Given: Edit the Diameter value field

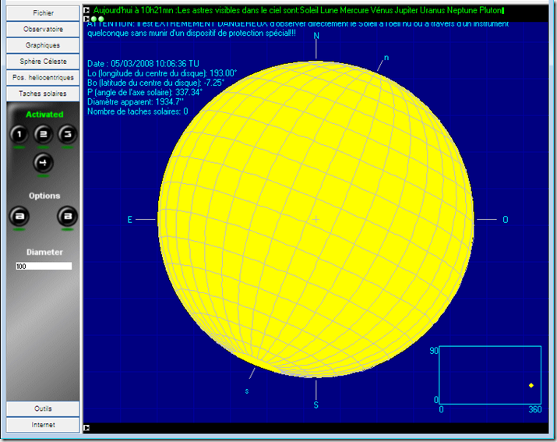Looking at the screenshot, I should pyautogui.click(x=44, y=266).
